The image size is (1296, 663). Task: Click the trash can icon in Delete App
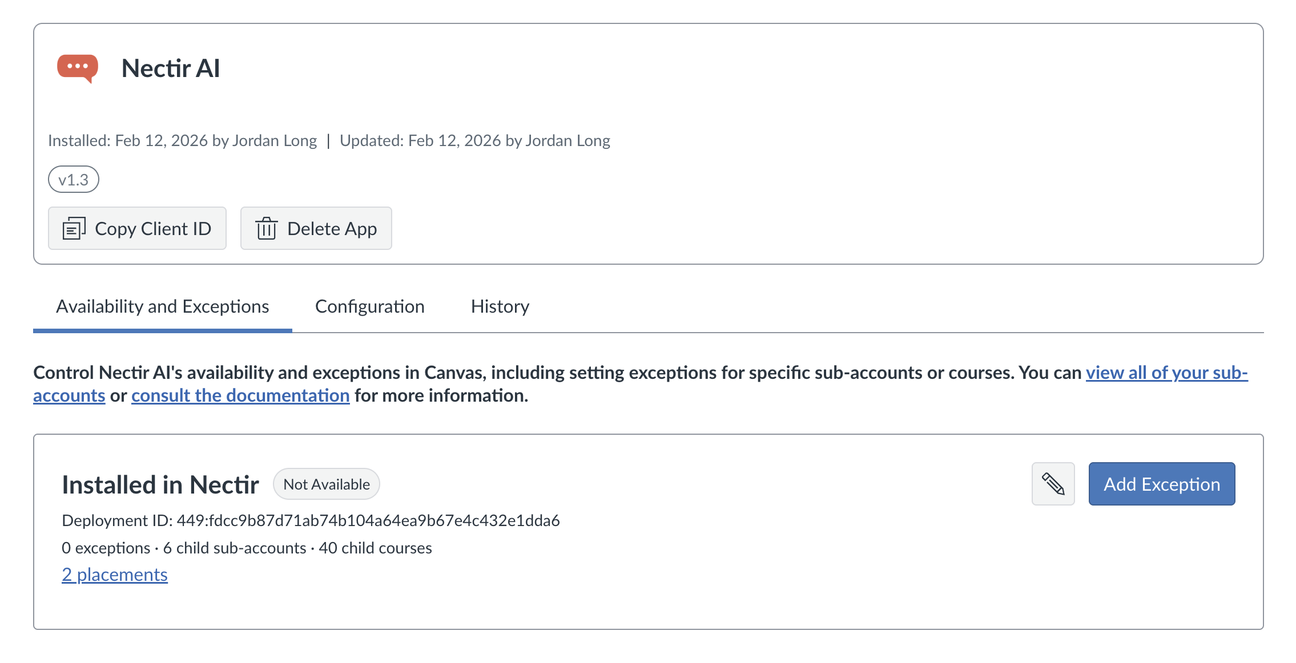click(x=266, y=228)
